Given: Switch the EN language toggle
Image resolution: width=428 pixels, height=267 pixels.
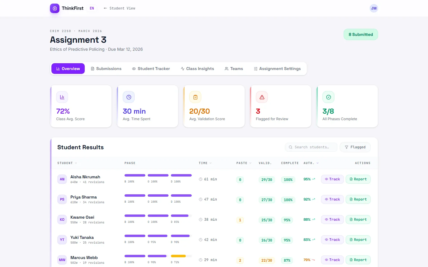Looking at the screenshot, I should click(92, 8).
